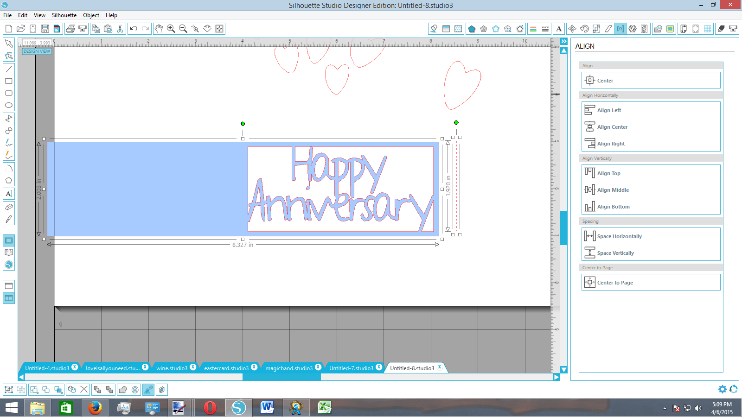
Task: Open the Rotate panel icon
Action: click(584, 29)
